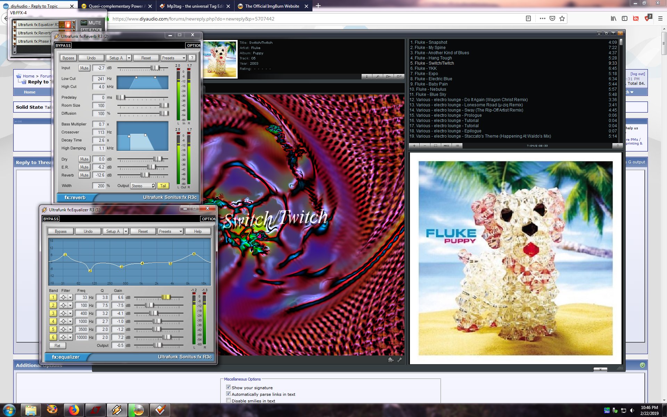Open the Firefox hamburger menu

coord(660,18)
